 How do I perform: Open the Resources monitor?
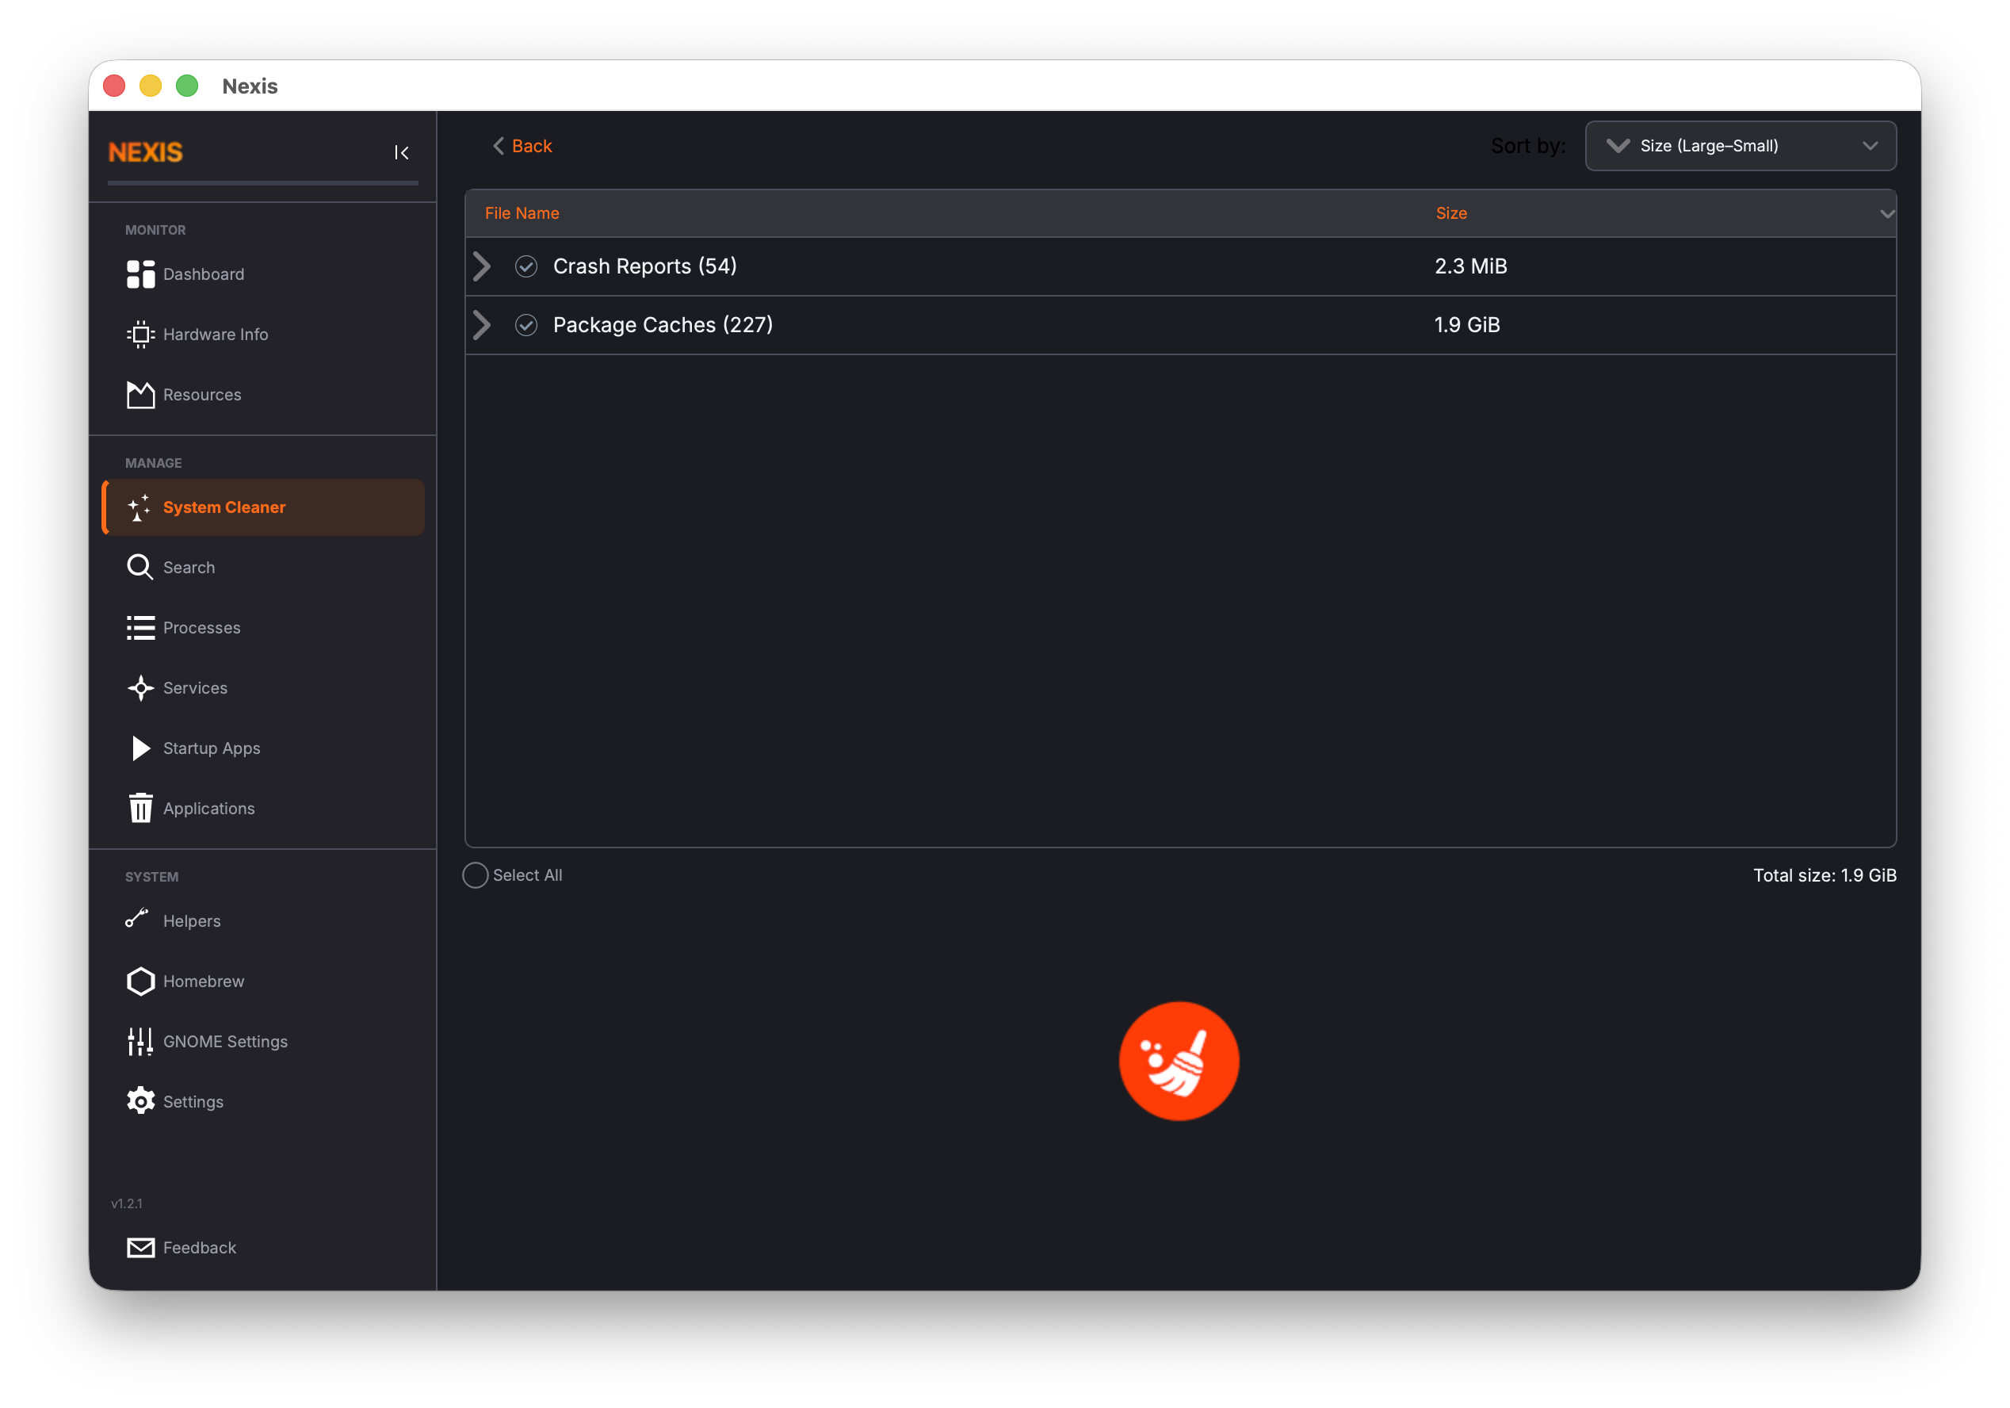pos(201,394)
